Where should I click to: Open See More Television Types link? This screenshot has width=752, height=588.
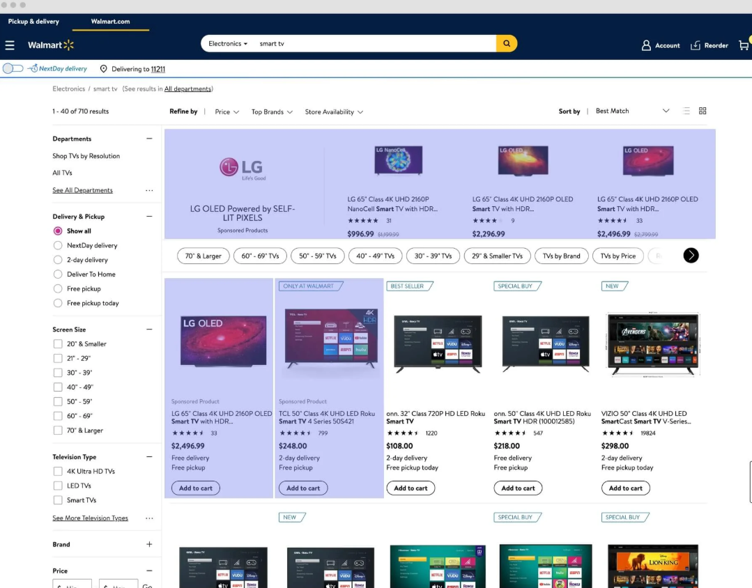click(90, 518)
